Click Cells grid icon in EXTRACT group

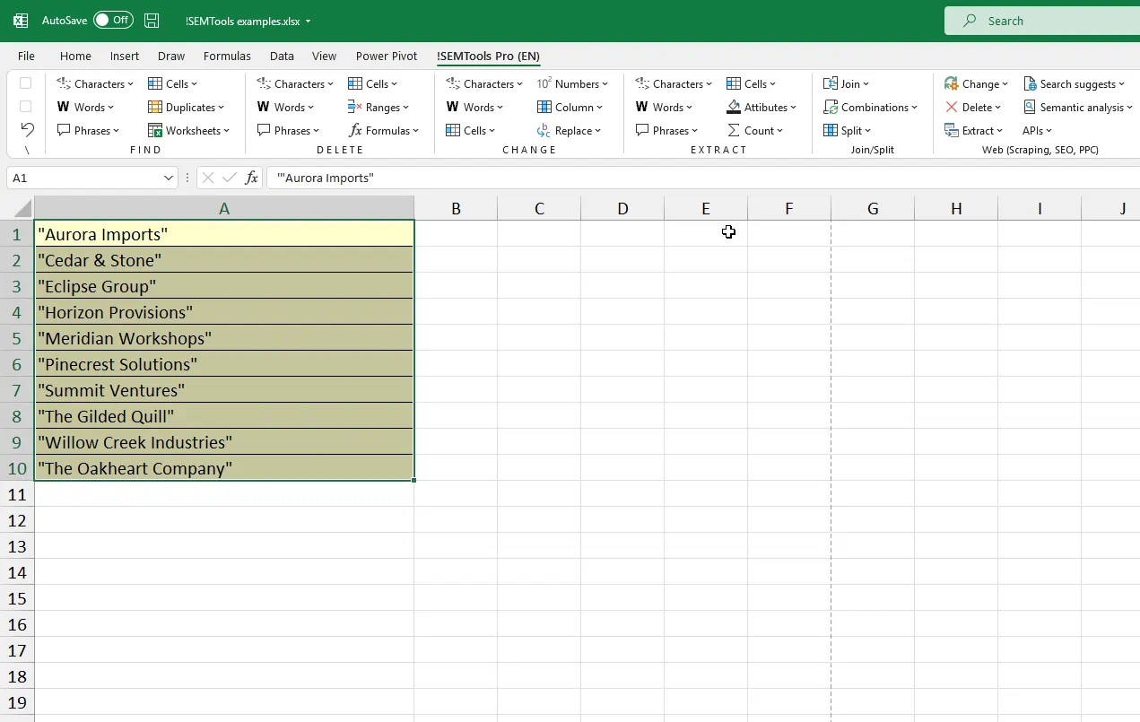(x=734, y=83)
